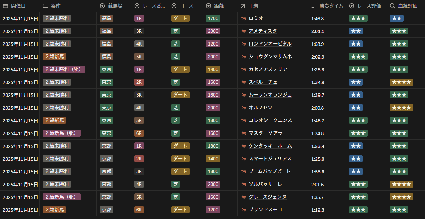The image size is (425, 219).
Task: Select ２歳新馬 tag in ショウグンマサムネ row
Action: [54, 57]
